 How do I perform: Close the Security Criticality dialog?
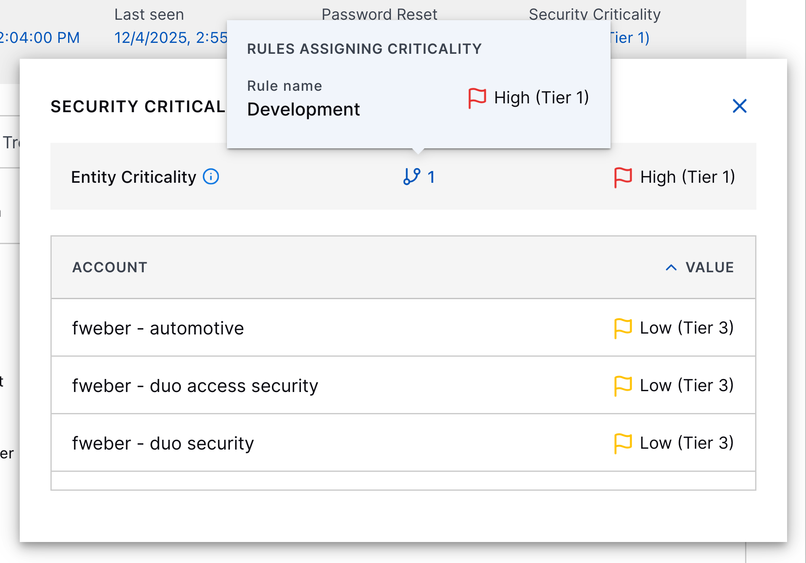(x=739, y=106)
